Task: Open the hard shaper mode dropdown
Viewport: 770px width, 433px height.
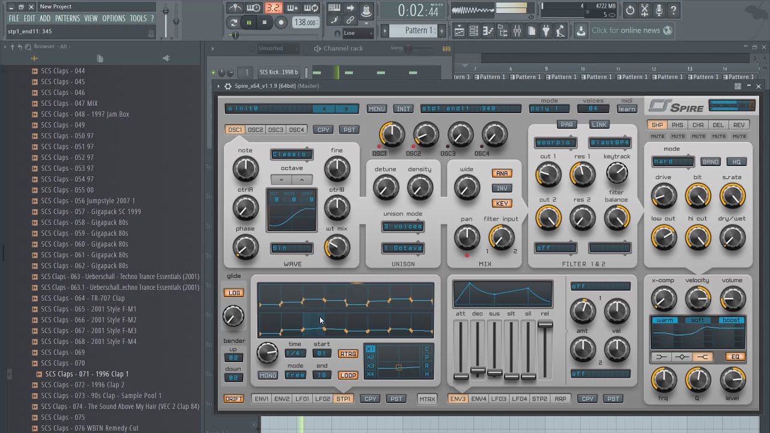Action: coord(673,162)
